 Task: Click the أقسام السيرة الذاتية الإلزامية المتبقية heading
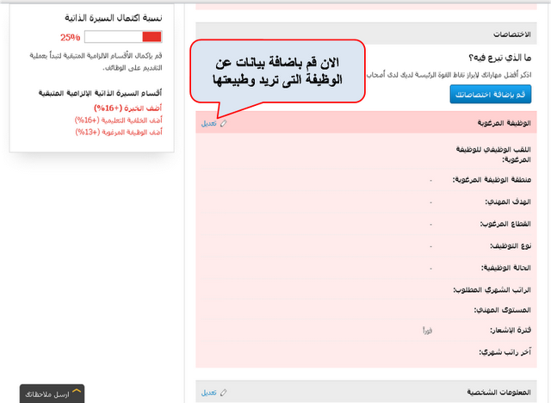click(100, 93)
